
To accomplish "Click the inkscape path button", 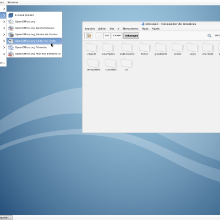I will tap(131, 36).
